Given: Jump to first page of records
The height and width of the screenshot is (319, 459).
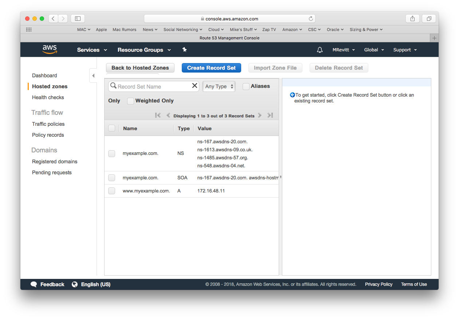Looking at the screenshot, I should [x=158, y=115].
